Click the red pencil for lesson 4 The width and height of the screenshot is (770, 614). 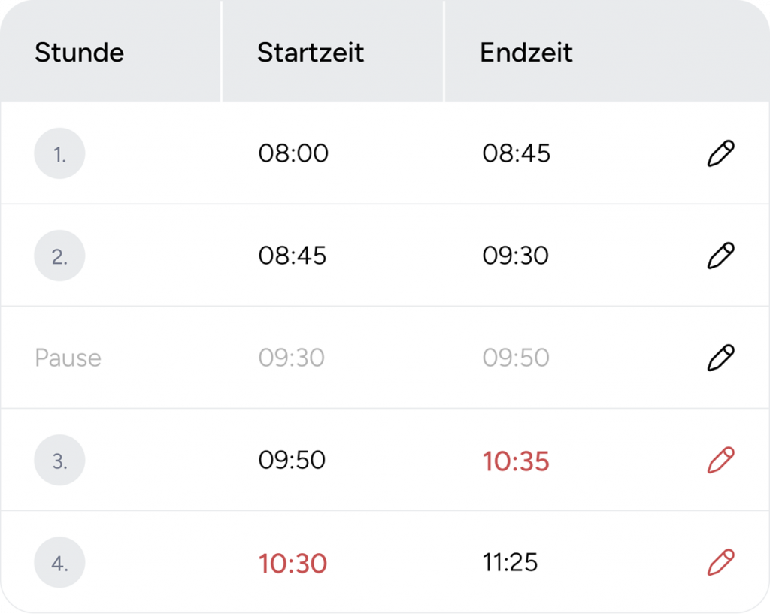(720, 562)
